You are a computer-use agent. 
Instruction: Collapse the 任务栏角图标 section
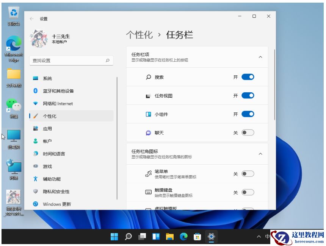[260, 154]
